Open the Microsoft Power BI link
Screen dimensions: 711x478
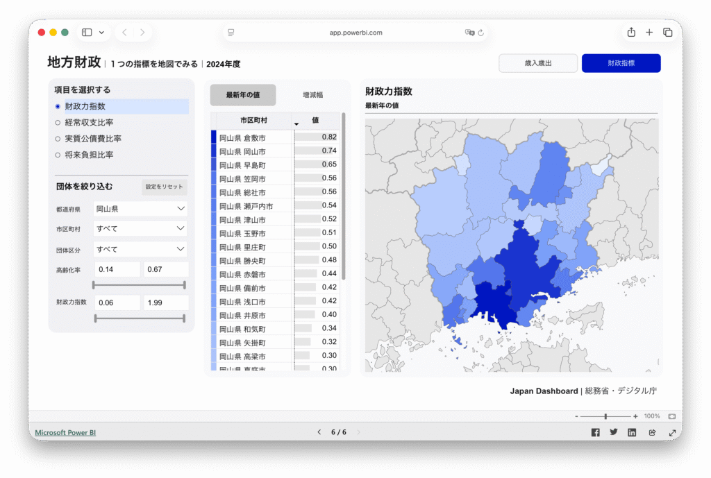[x=65, y=432]
